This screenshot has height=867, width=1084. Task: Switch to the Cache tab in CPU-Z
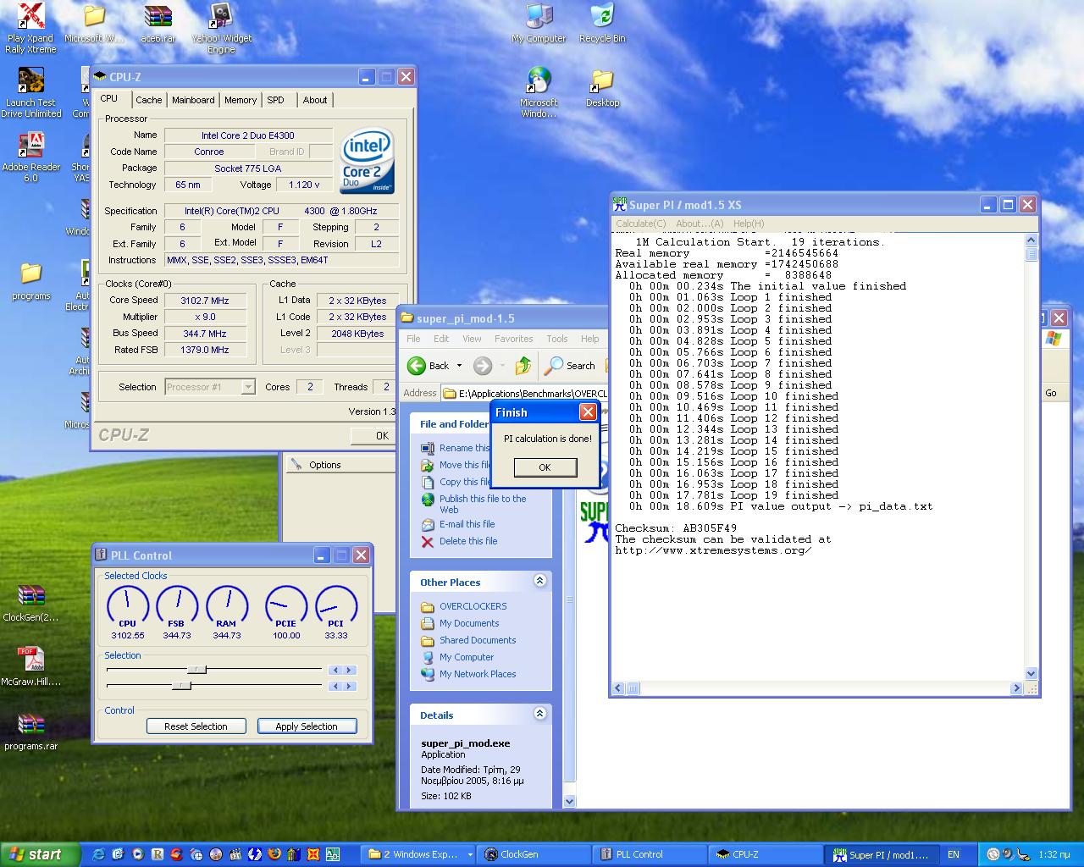(148, 100)
